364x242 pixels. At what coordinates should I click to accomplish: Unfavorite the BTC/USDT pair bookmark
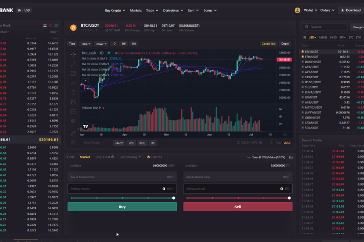[x=302, y=51]
